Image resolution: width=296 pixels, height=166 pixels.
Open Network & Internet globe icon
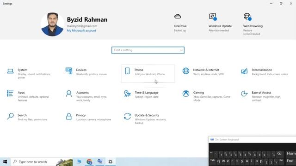186,71
